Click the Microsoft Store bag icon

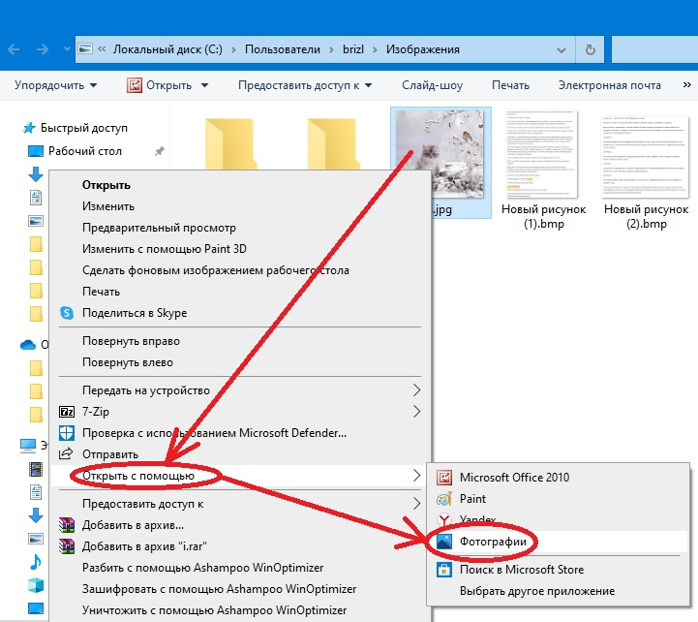click(444, 570)
